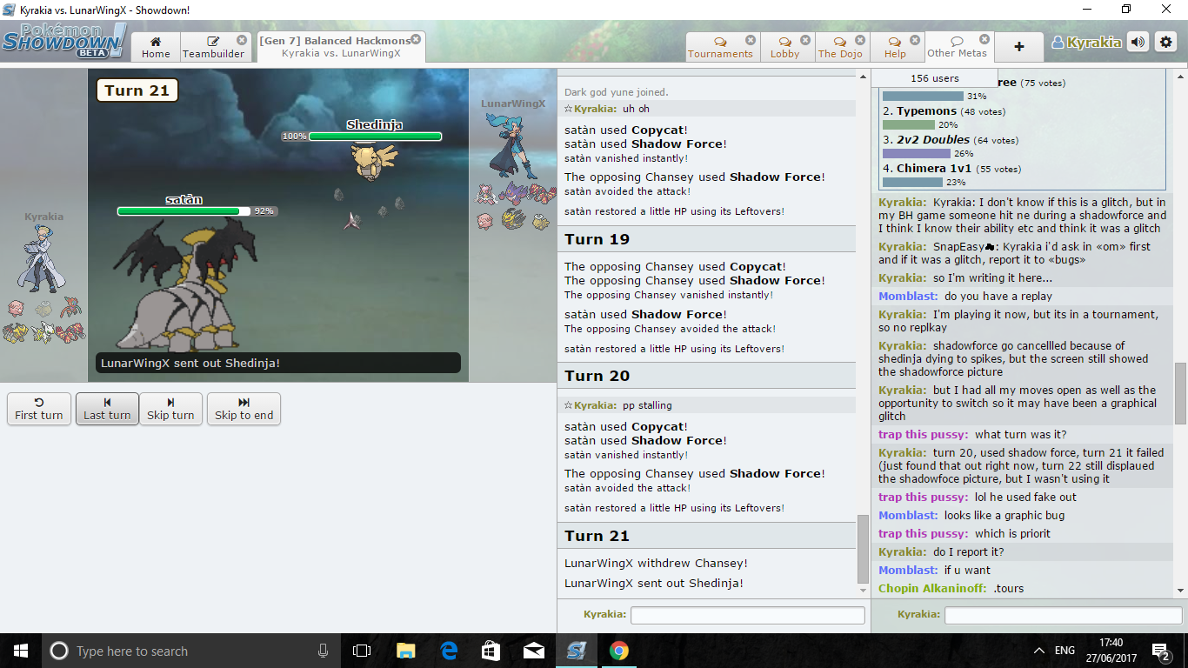The height and width of the screenshot is (668, 1188).
Task: Click Chansey icon in Kyrakia's team
Action: pyautogui.click(x=16, y=308)
